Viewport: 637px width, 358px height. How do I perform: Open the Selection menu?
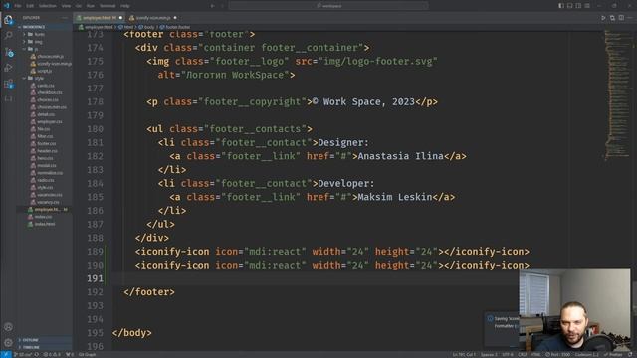tap(48, 6)
